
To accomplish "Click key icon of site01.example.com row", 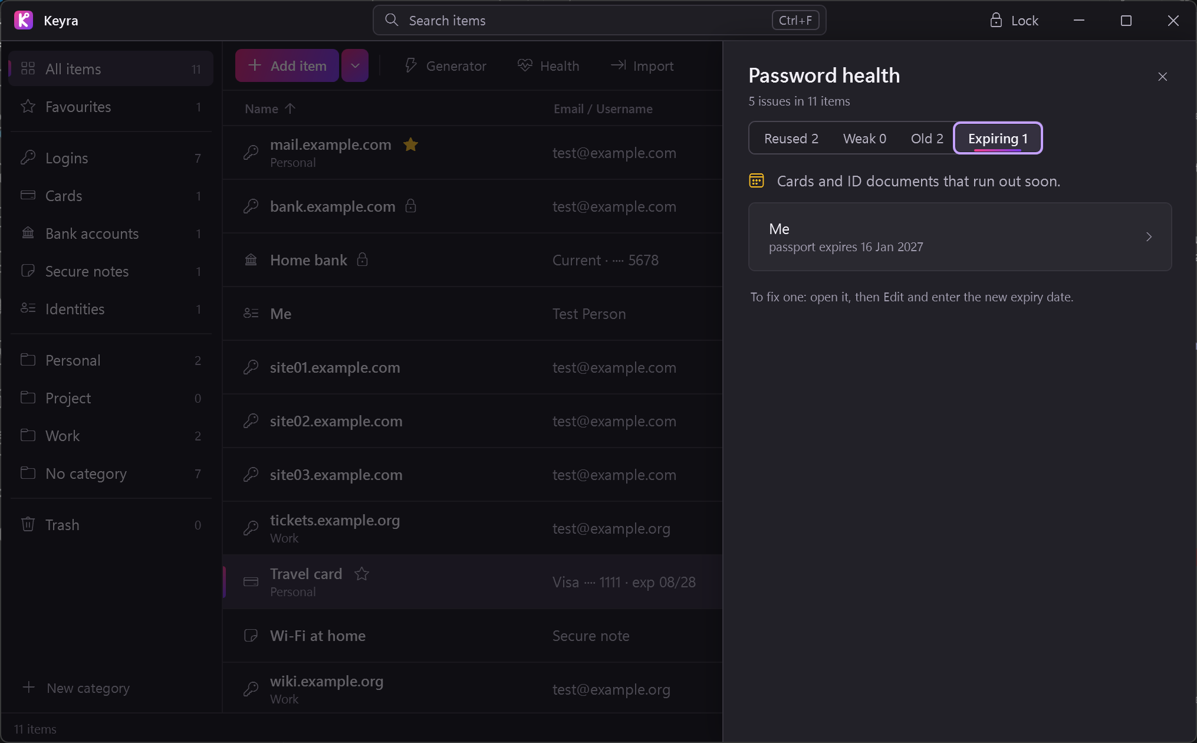I will click(251, 367).
